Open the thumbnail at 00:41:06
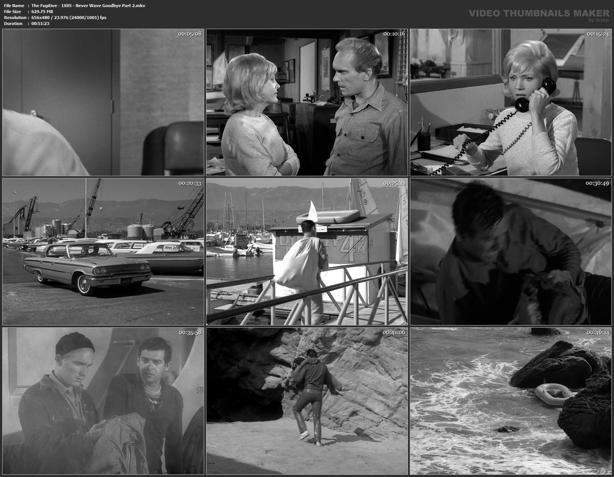614x477 pixels. point(307,401)
